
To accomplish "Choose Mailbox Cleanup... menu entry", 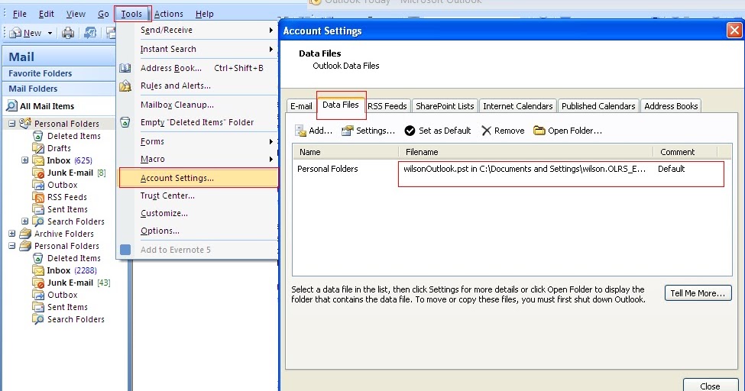I will pos(177,105).
